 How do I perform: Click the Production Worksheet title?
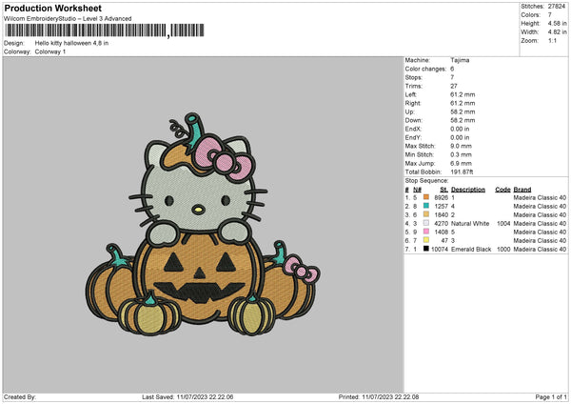coord(52,8)
